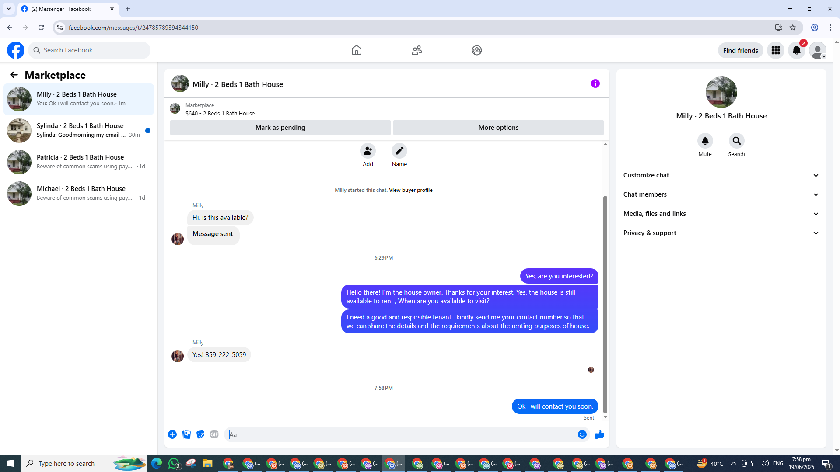
Task: Choose a GIF icon
Action: click(x=214, y=434)
